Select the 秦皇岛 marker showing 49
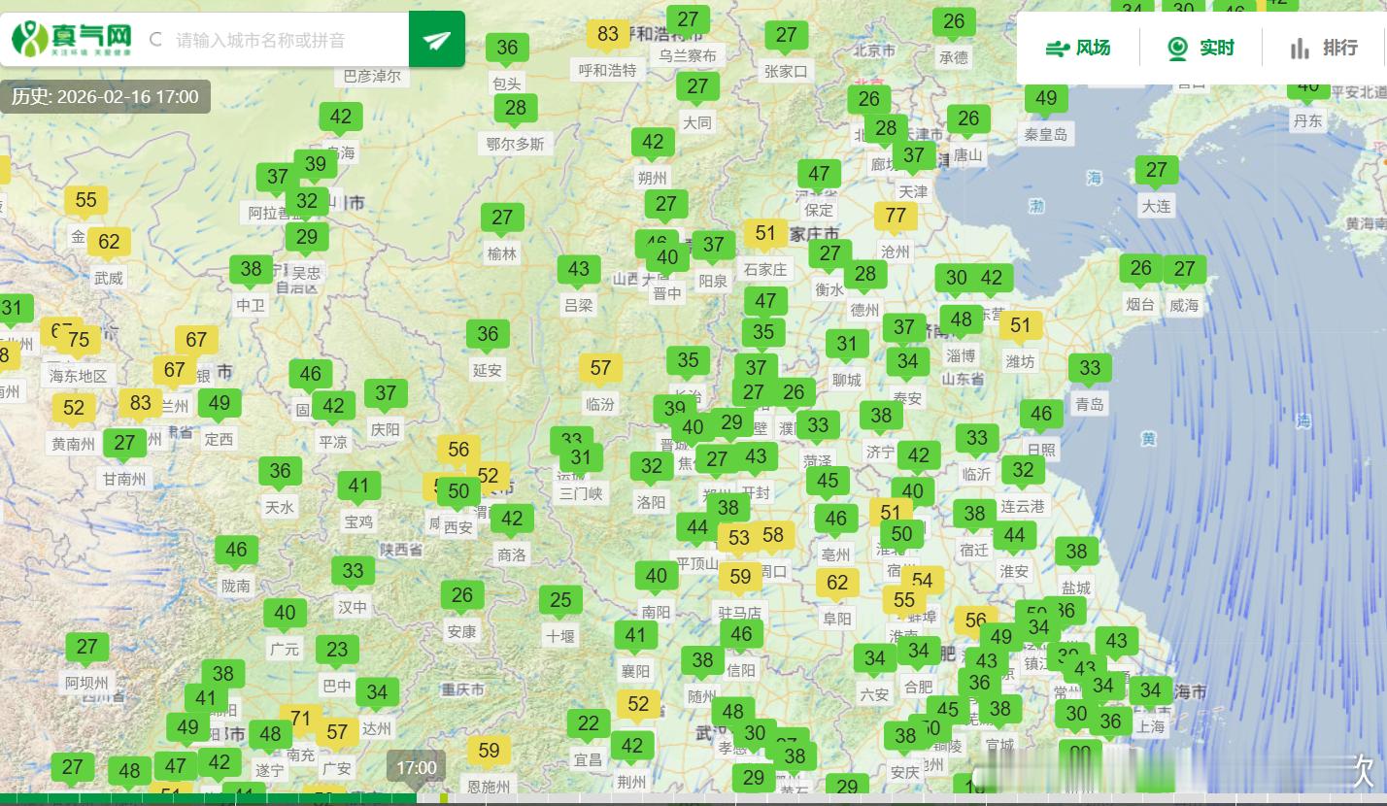Image resolution: width=1387 pixels, height=806 pixels. 1046,101
